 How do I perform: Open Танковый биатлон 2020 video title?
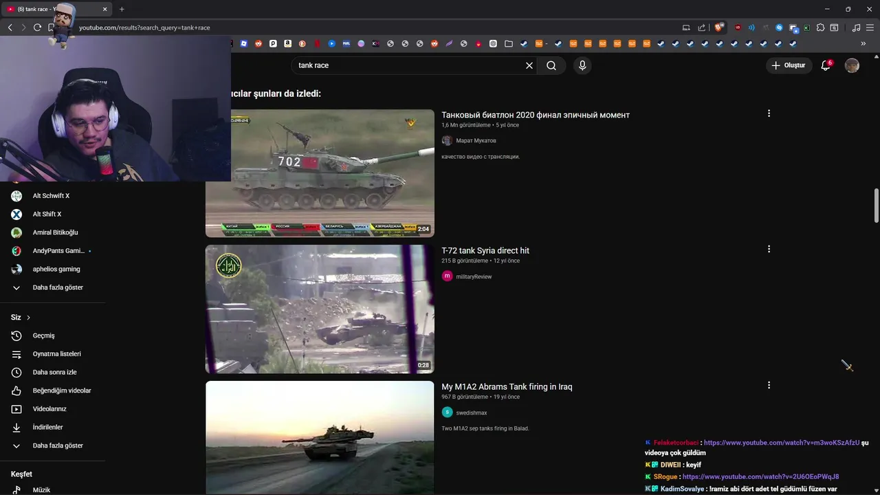click(x=536, y=115)
